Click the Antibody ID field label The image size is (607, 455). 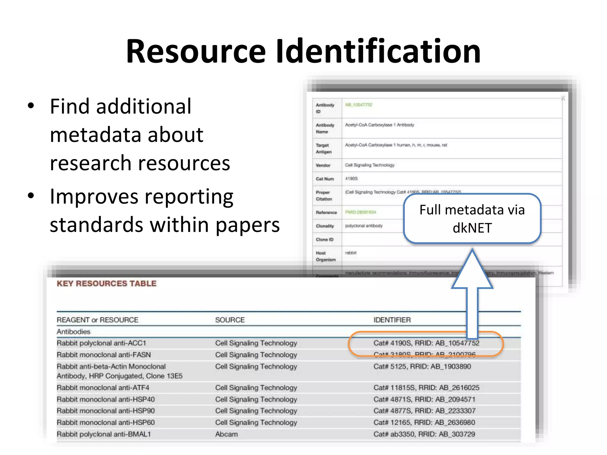pos(325,108)
